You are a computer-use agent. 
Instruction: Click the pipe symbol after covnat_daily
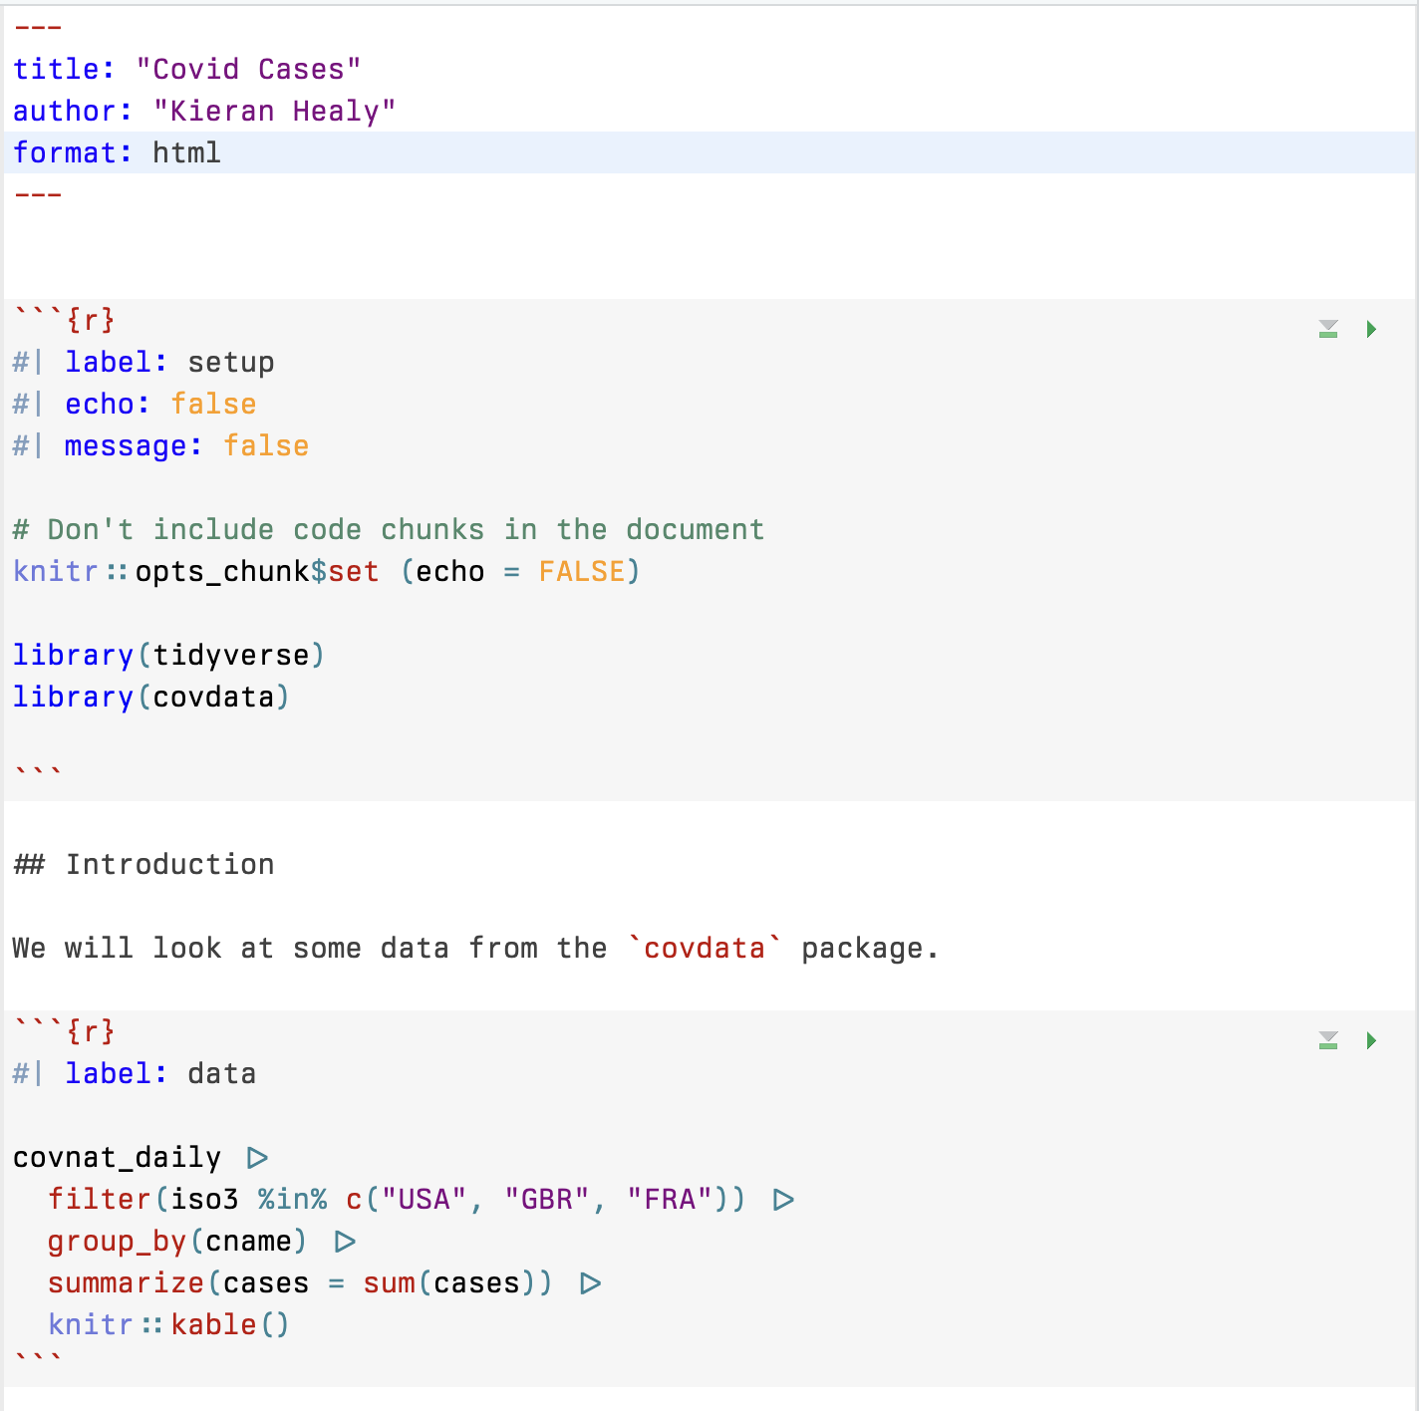[257, 1158]
